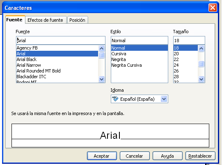222x165 pixels.
Task: Close the Caracteres dialog with the red X
Action: point(213,8)
